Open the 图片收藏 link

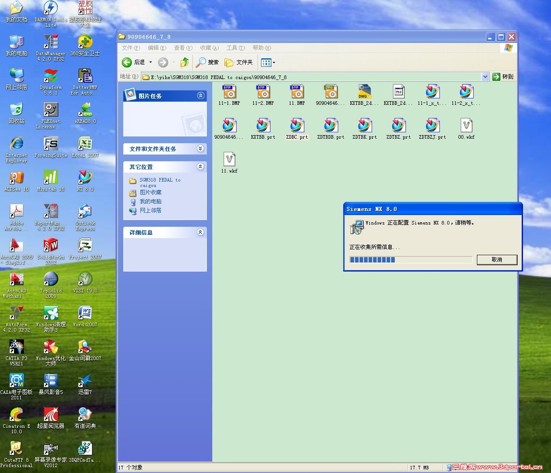coord(150,192)
